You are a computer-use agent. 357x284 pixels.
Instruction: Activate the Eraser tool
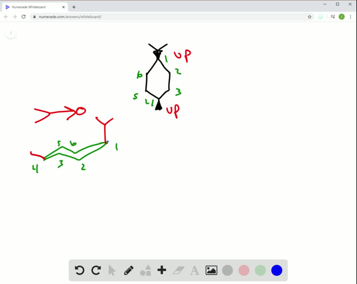178,270
